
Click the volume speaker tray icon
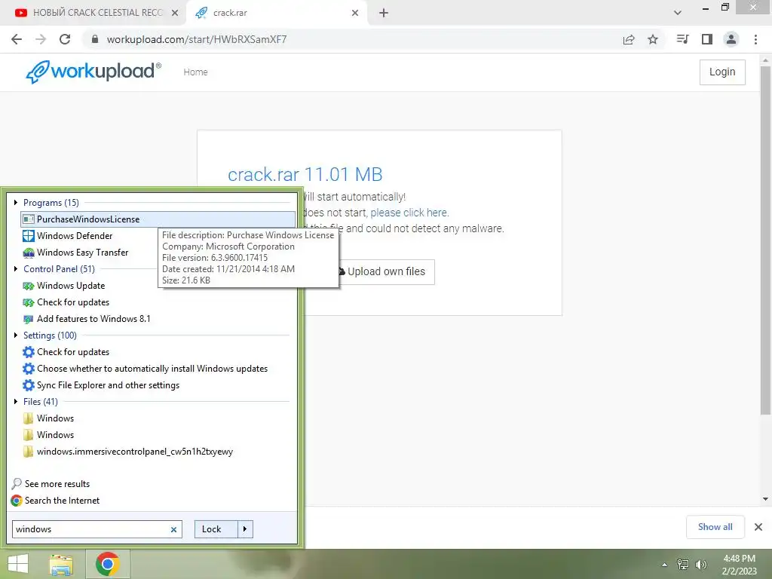coord(700,565)
